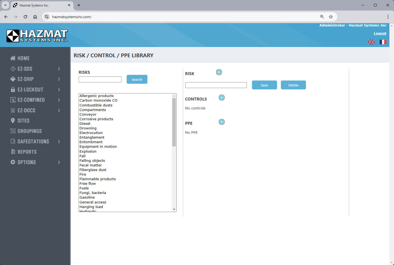Image resolution: width=394 pixels, height=265 pixels.
Task: Add a new control with plus icon
Action: pyautogui.click(x=222, y=98)
